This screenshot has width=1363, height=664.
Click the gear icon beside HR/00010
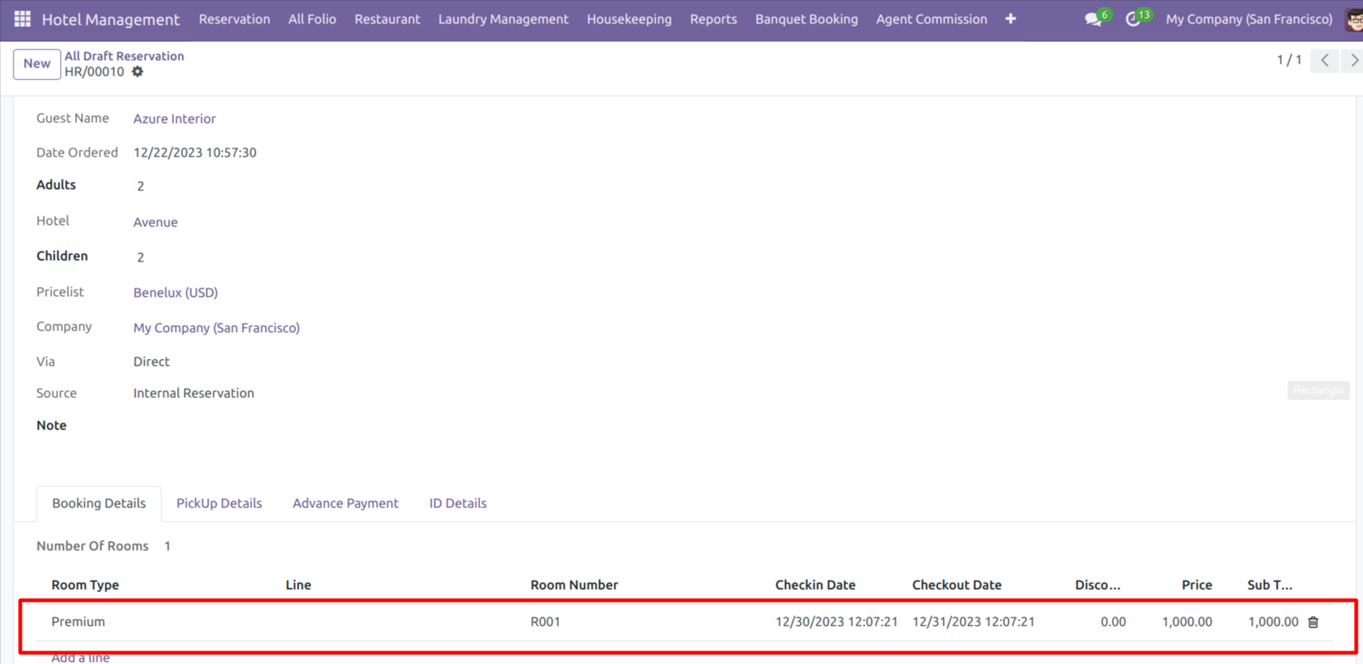pos(137,72)
